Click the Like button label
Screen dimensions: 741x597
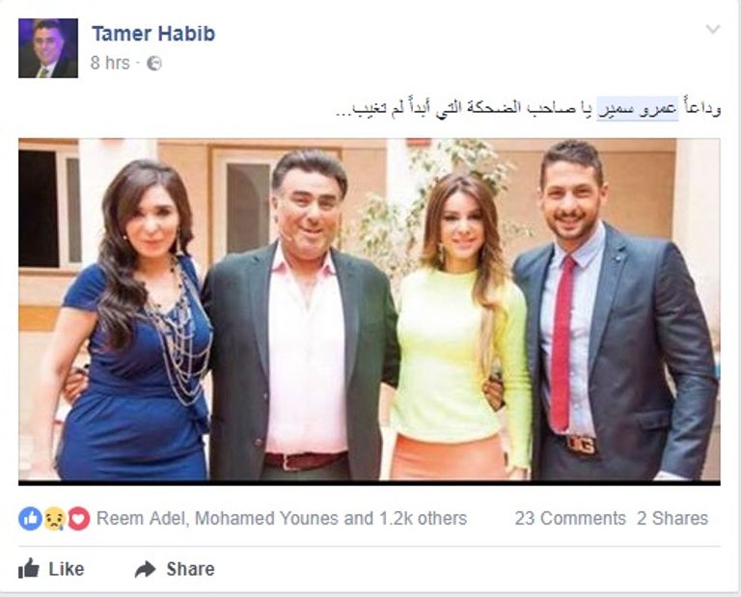(67, 569)
